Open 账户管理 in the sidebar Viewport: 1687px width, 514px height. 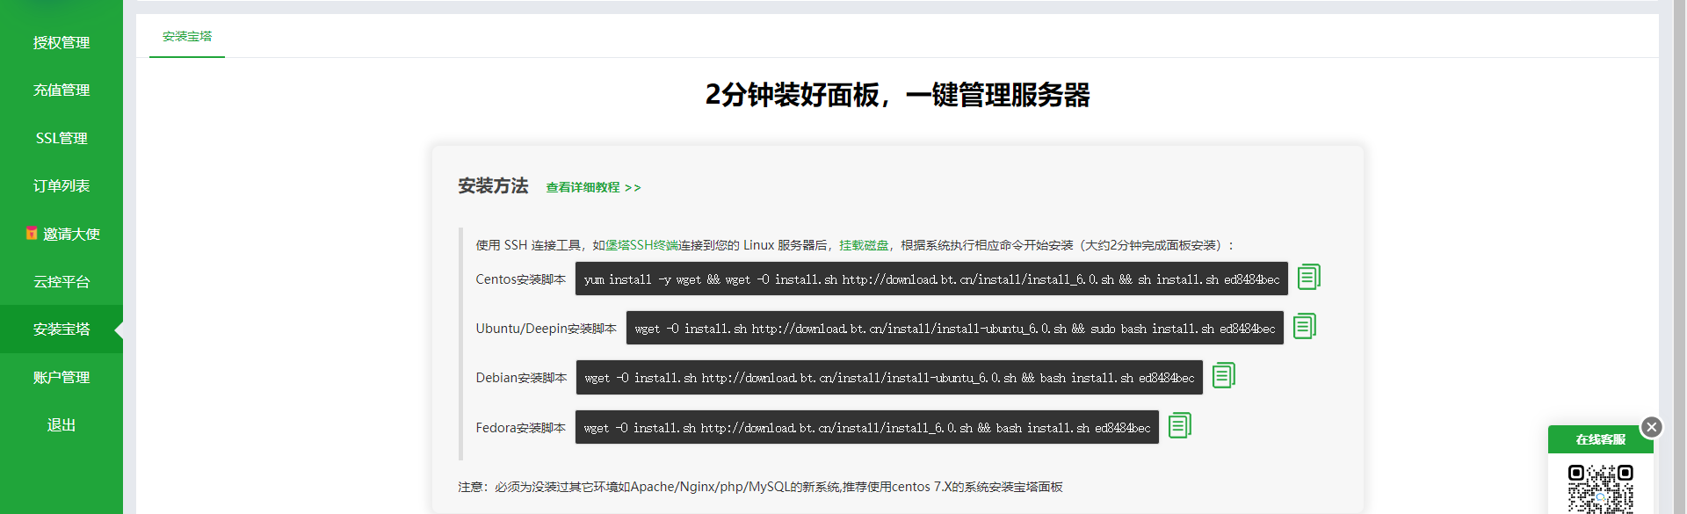coord(62,377)
